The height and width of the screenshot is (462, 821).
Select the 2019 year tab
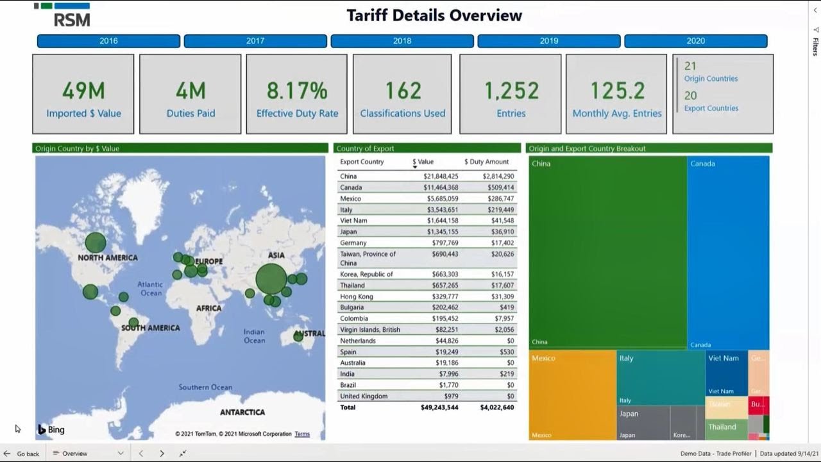pyautogui.click(x=549, y=41)
